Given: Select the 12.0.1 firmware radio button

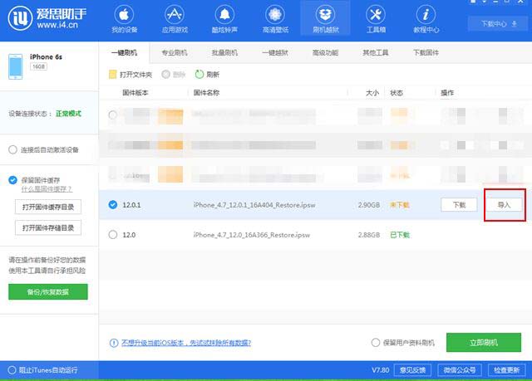Looking at the screenshot, I should (113, 204).
